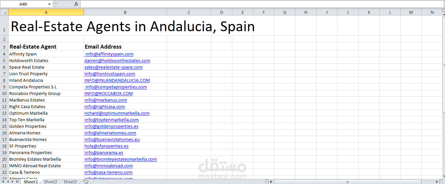Open the info@bromleyestatesmarbella.com link
The image size is (445, 184).
click(121, 159)
